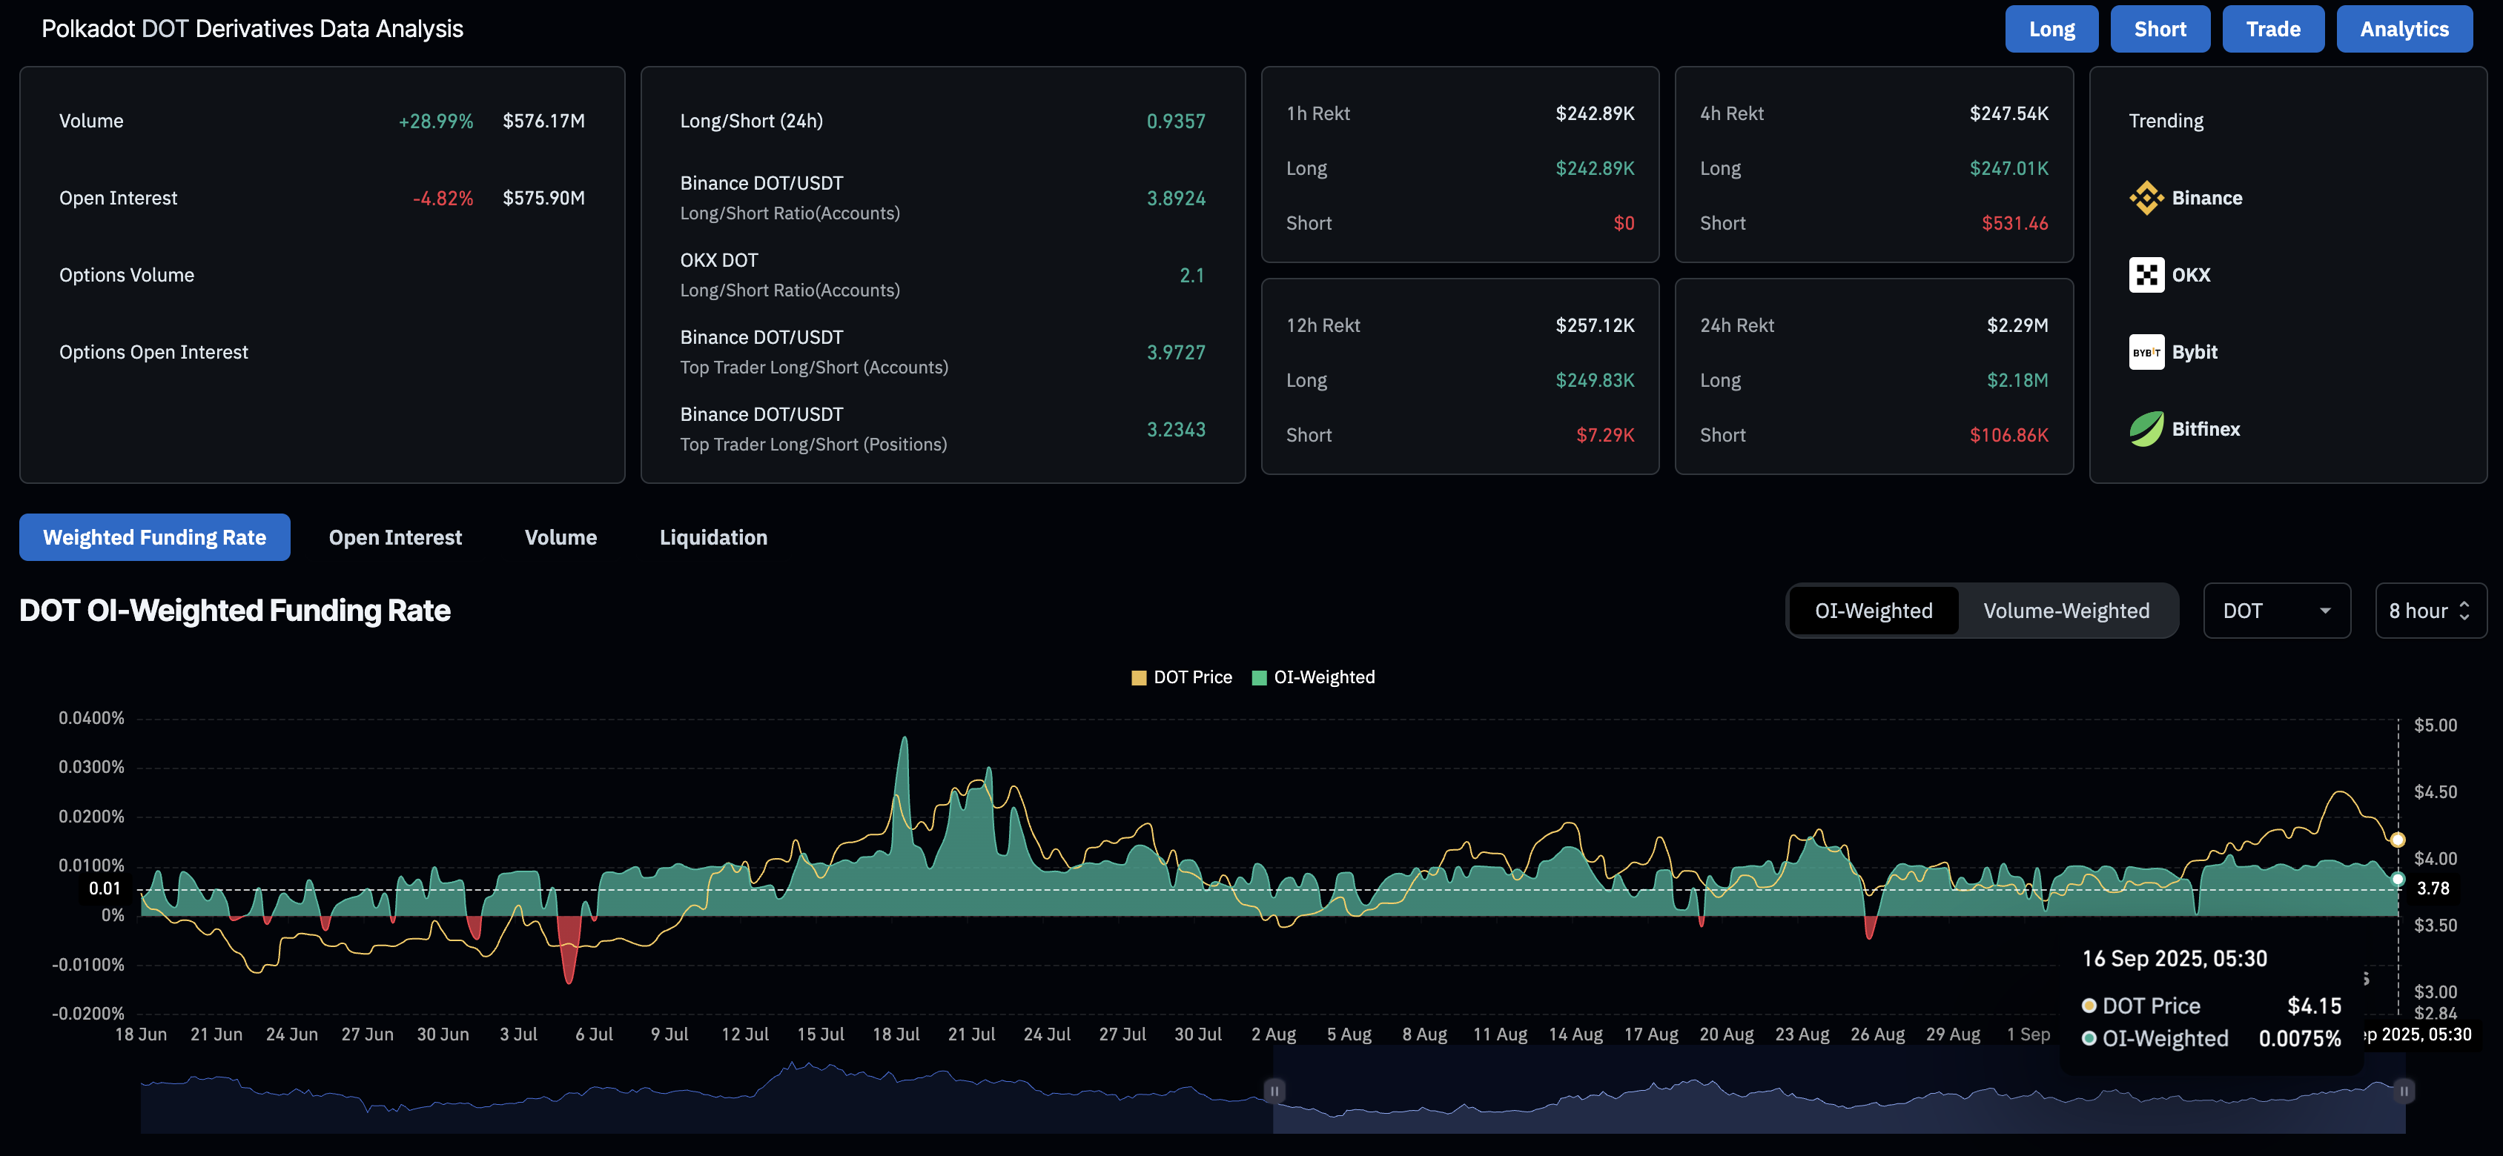2503x1156 pixels.
Task: Click the Bitfinex leaf logo icon
Action: [x=2146, y=428]
